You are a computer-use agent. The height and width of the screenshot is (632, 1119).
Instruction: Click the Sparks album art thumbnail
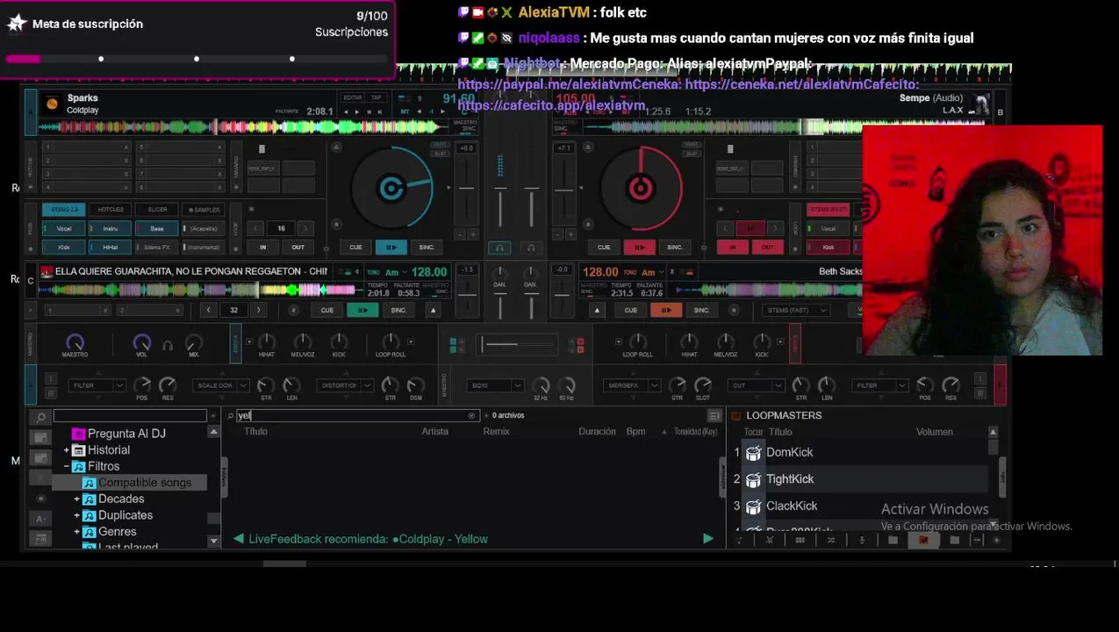(x=52, y=104)
